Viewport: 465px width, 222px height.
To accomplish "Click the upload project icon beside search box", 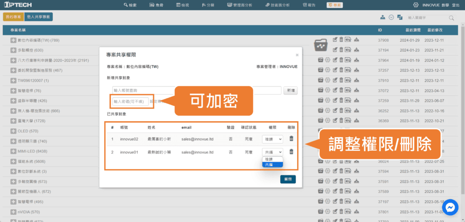I will 383,17.
